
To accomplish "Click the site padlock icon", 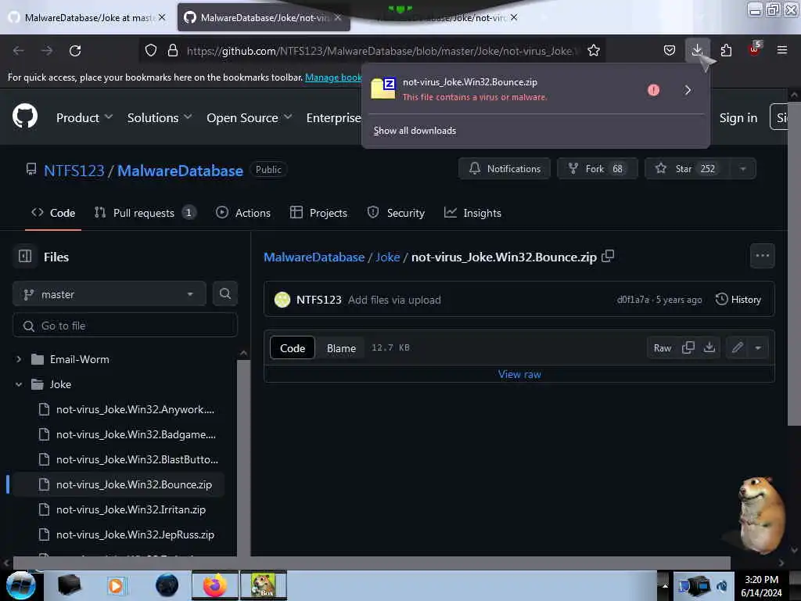I will coord(173,50).
